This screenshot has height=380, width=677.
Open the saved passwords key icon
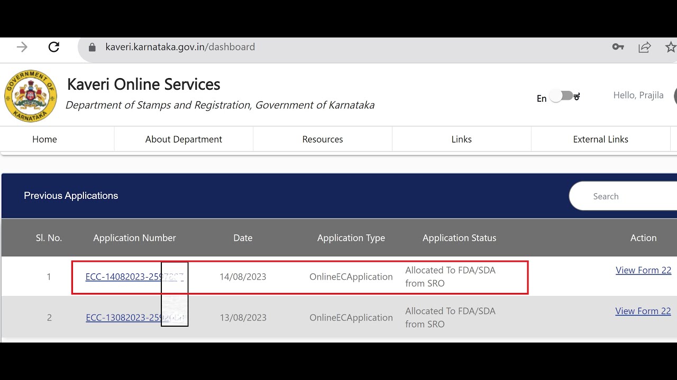point(618,47)
